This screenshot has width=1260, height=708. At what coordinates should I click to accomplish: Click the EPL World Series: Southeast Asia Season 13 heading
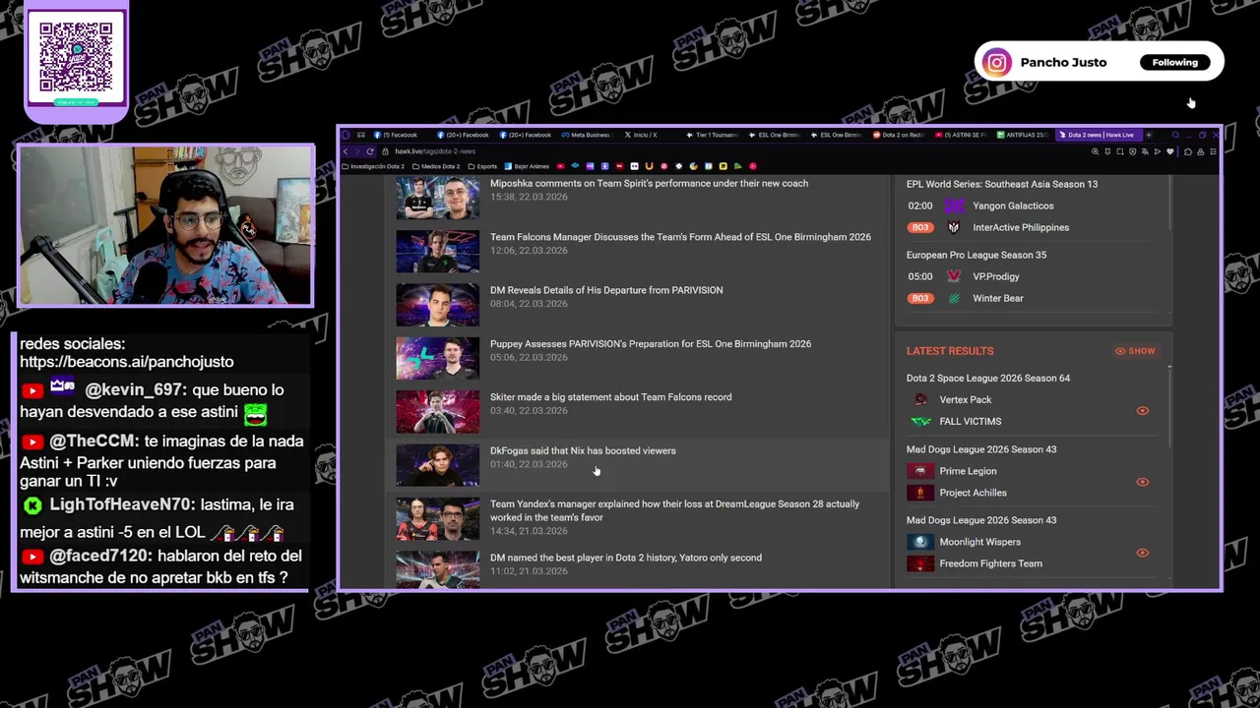pyautogui.click(x=1002, y=184)
